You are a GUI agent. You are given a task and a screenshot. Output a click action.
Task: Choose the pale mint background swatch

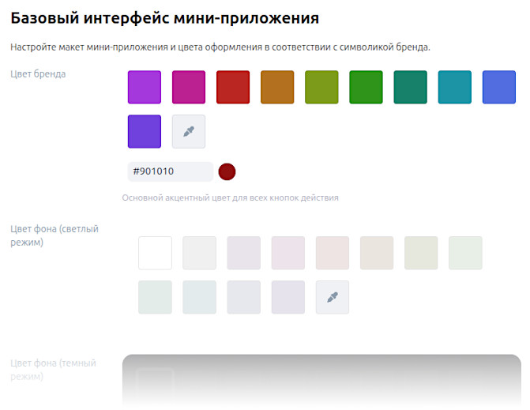155,297
